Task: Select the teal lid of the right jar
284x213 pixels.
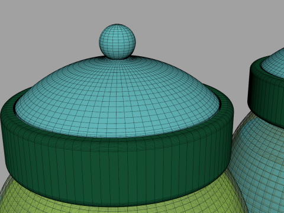Action: point(275,63)
